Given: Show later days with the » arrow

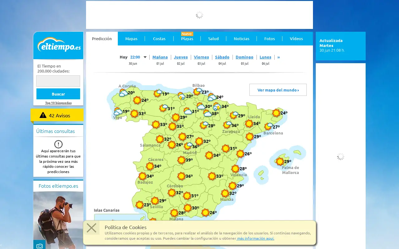Looking at the screenshot, I should click(x=279, y=57).
